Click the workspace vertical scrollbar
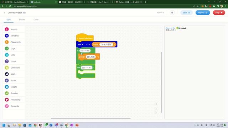228x128 pixels. 161,82
